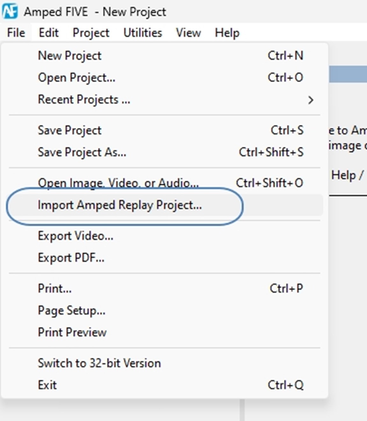This screenshot has width=367, height=421.
Task: Save the current project
Action: [70, 130]
